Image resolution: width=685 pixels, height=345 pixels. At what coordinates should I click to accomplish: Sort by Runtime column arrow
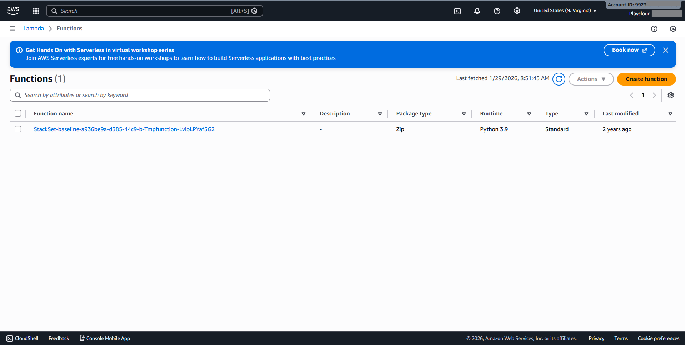click(529, 114)
